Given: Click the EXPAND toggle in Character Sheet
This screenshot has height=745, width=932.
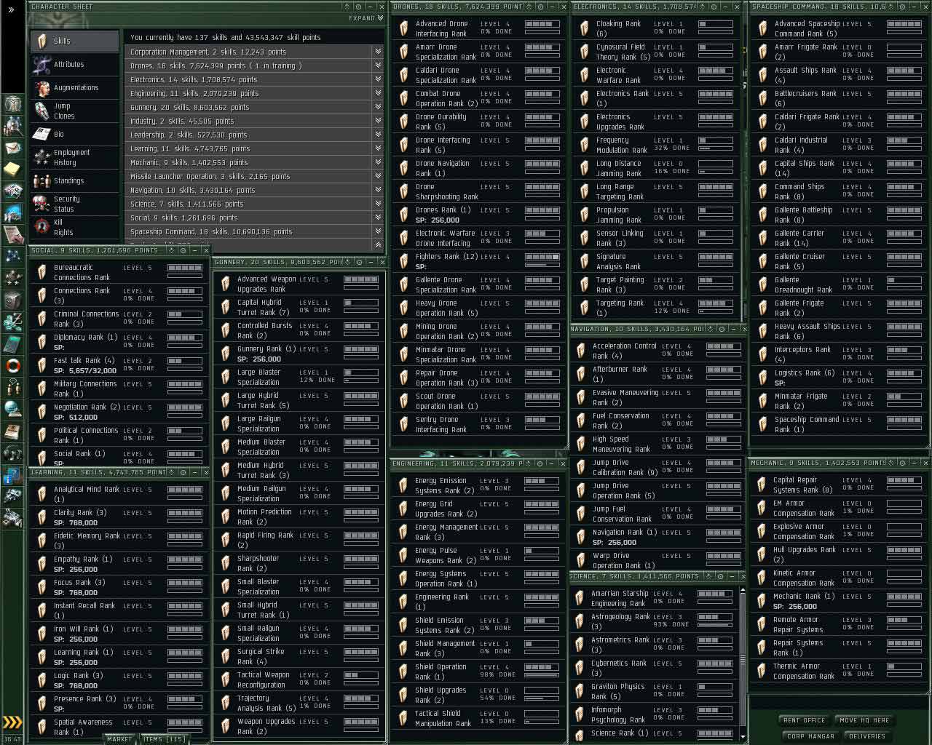Looking at the screenshot, I should pos(366,18).
